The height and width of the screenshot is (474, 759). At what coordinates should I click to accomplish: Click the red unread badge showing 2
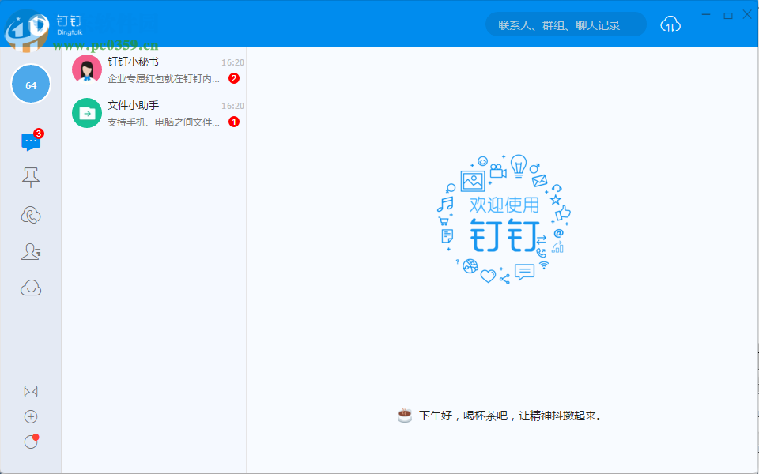[234, 78]
